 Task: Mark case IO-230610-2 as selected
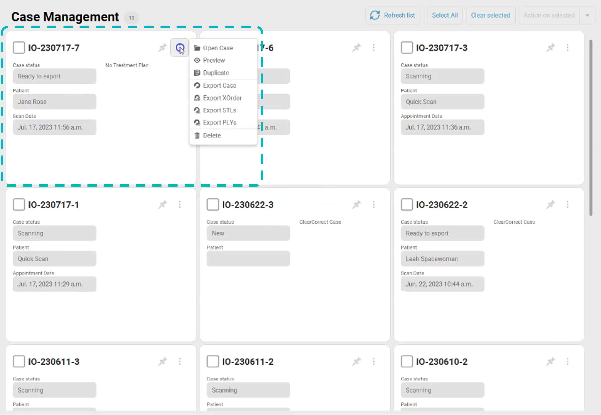tap(407, 361)
